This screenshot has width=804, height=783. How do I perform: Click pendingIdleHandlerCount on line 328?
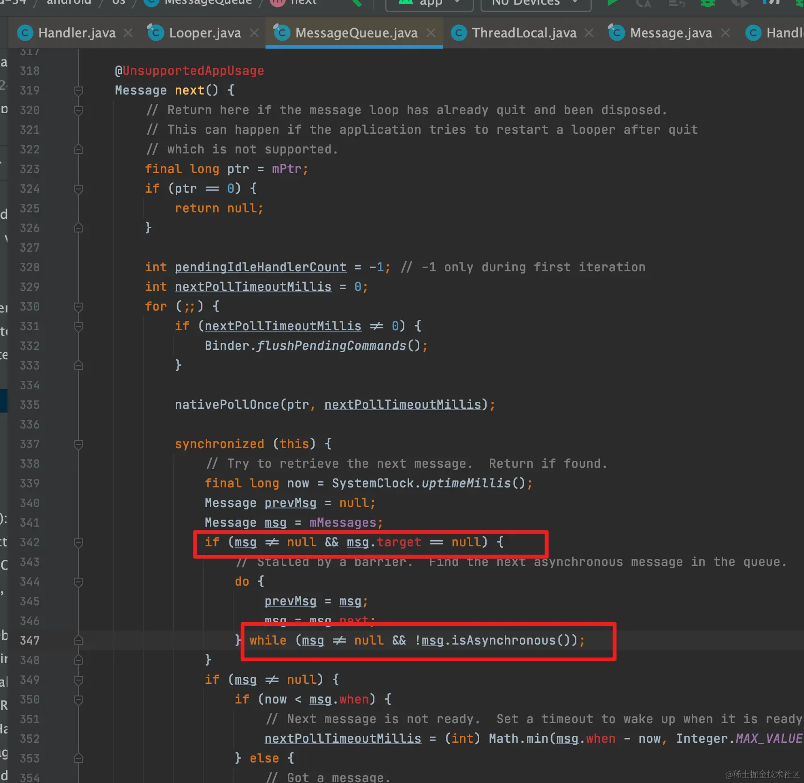[260, 267]
